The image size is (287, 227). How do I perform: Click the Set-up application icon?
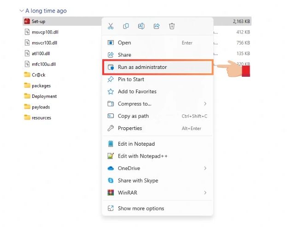27,21
